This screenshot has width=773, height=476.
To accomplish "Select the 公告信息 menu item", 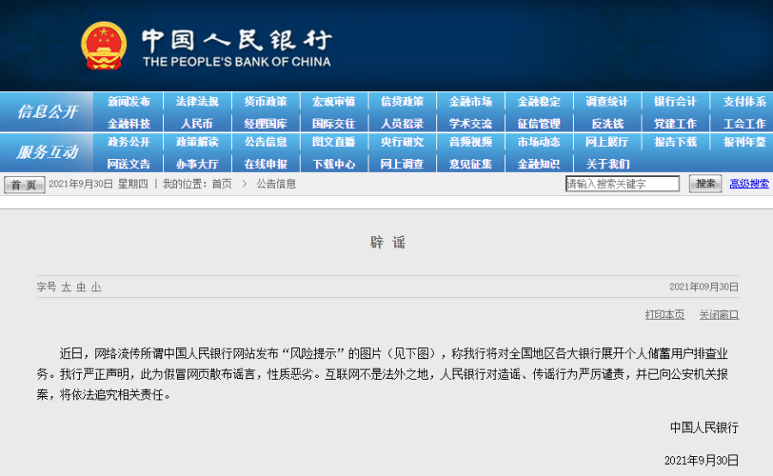I will coord(265,142).
